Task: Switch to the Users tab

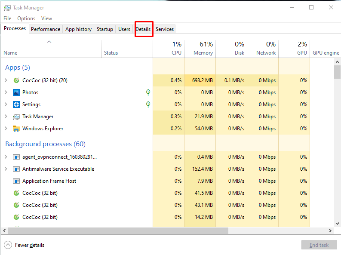Action: coord(124,29)
